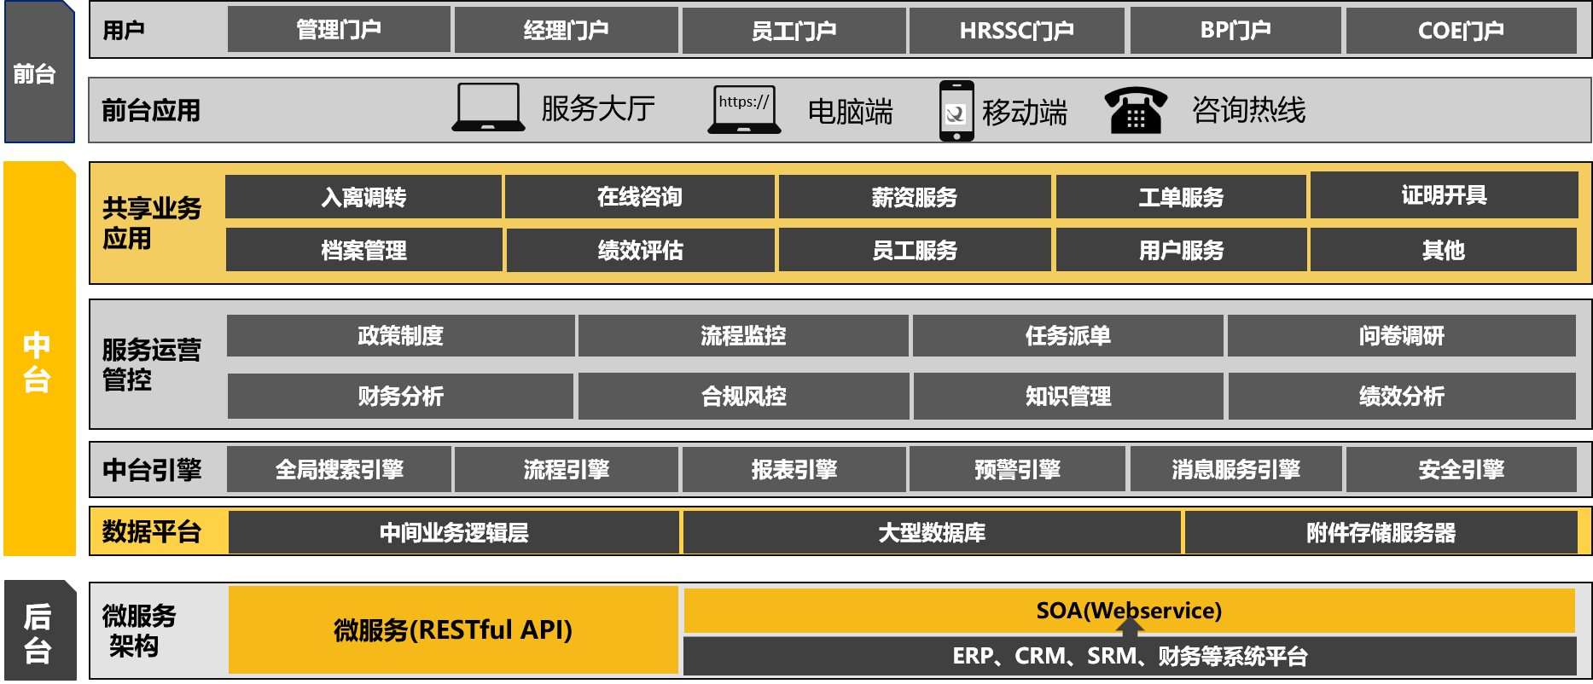Select the 财务分析 block

tap(400, 396)
